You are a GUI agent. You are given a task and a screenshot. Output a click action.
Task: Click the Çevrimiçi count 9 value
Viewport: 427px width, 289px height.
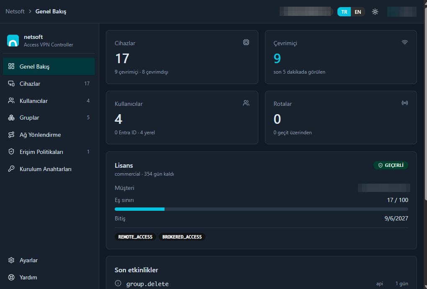pyautogui.click(x=277, y=58)
